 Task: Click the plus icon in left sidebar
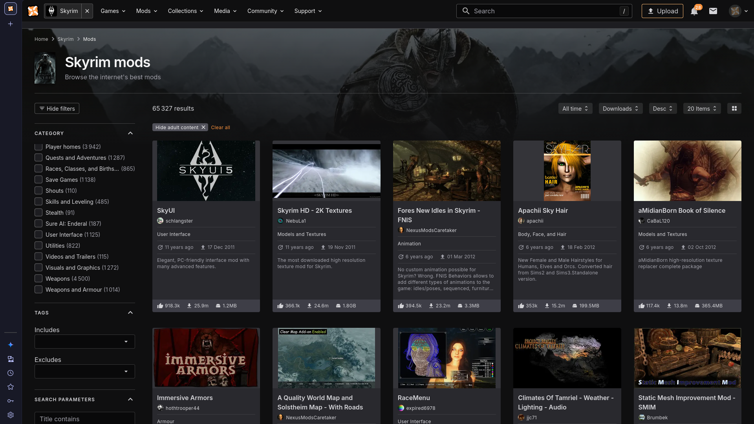pos(11,24)
